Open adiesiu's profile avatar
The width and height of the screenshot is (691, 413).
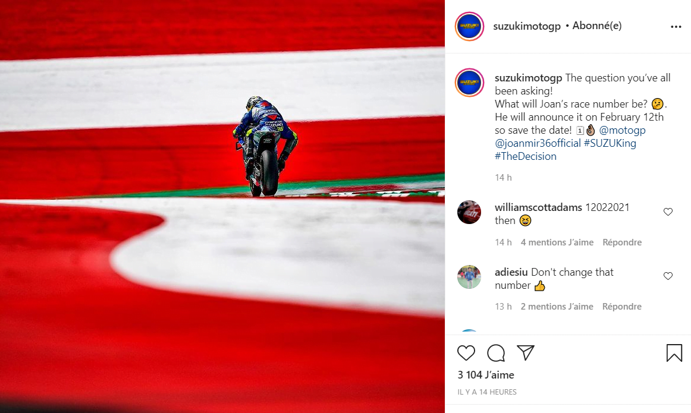coord(469,277)
